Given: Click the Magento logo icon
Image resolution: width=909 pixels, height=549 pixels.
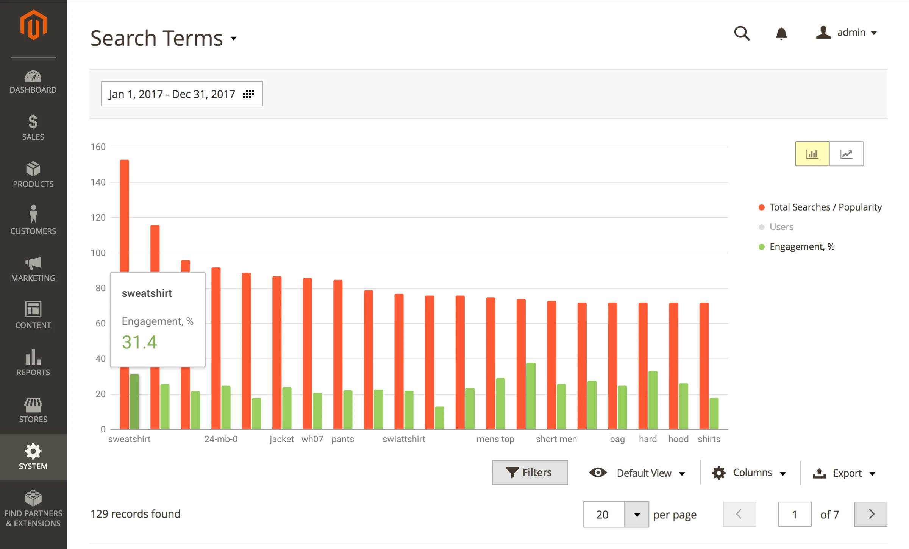Looking at the screenshot, I should tap(33, 25).
